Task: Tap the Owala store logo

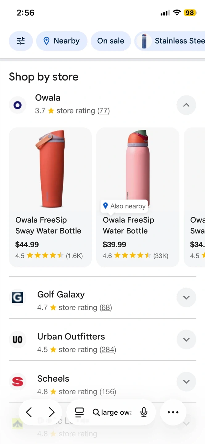Action: [x=18, y=105]
